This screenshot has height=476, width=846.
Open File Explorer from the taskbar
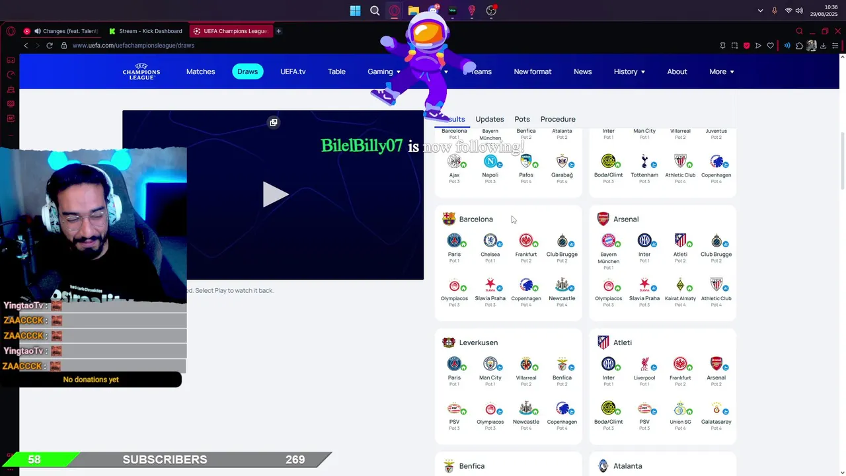414,11
